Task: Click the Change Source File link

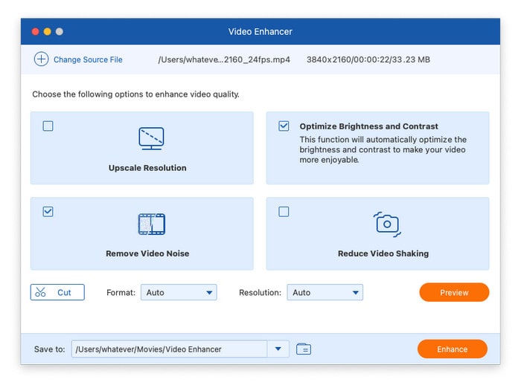Action: pos(88,59)
